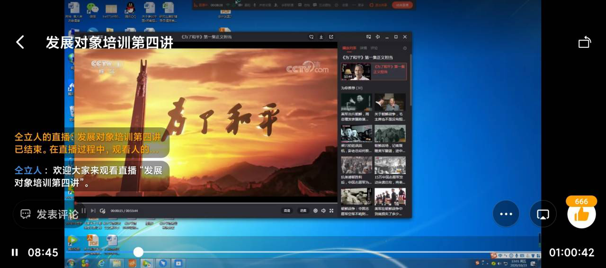Open the three-dot more options menu
This screenshot has width=606, height=268.
tap(506, 214)
